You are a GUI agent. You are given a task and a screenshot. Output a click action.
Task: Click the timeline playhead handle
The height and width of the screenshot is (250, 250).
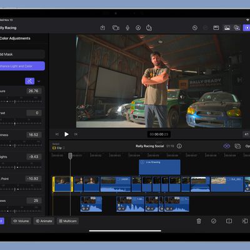click(x=70, y=156)
